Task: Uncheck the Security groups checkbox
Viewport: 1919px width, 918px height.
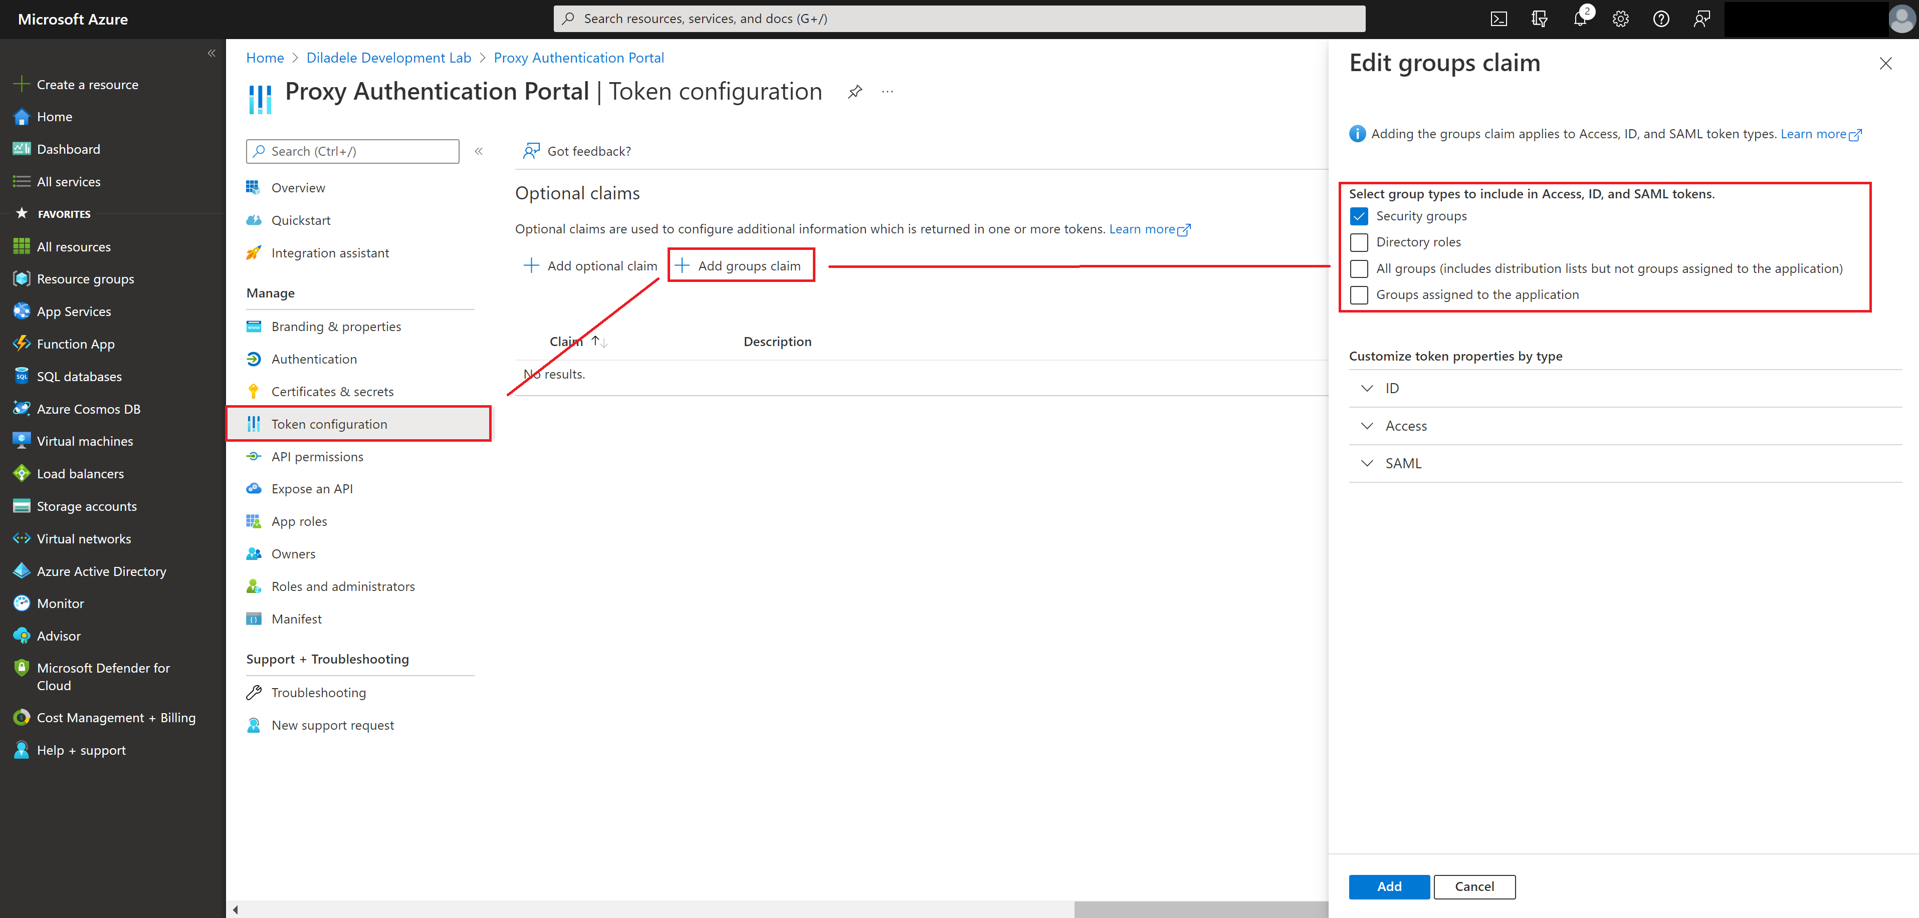Action: pos(1359,216)
